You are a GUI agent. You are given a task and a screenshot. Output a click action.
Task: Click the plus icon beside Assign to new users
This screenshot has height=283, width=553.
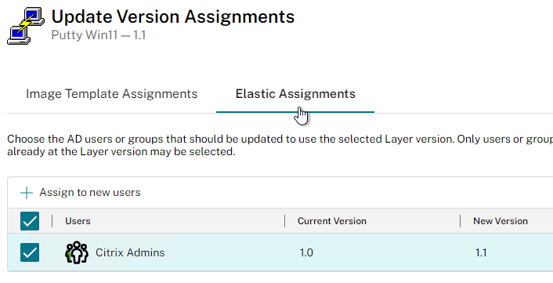tap(27, 193)
